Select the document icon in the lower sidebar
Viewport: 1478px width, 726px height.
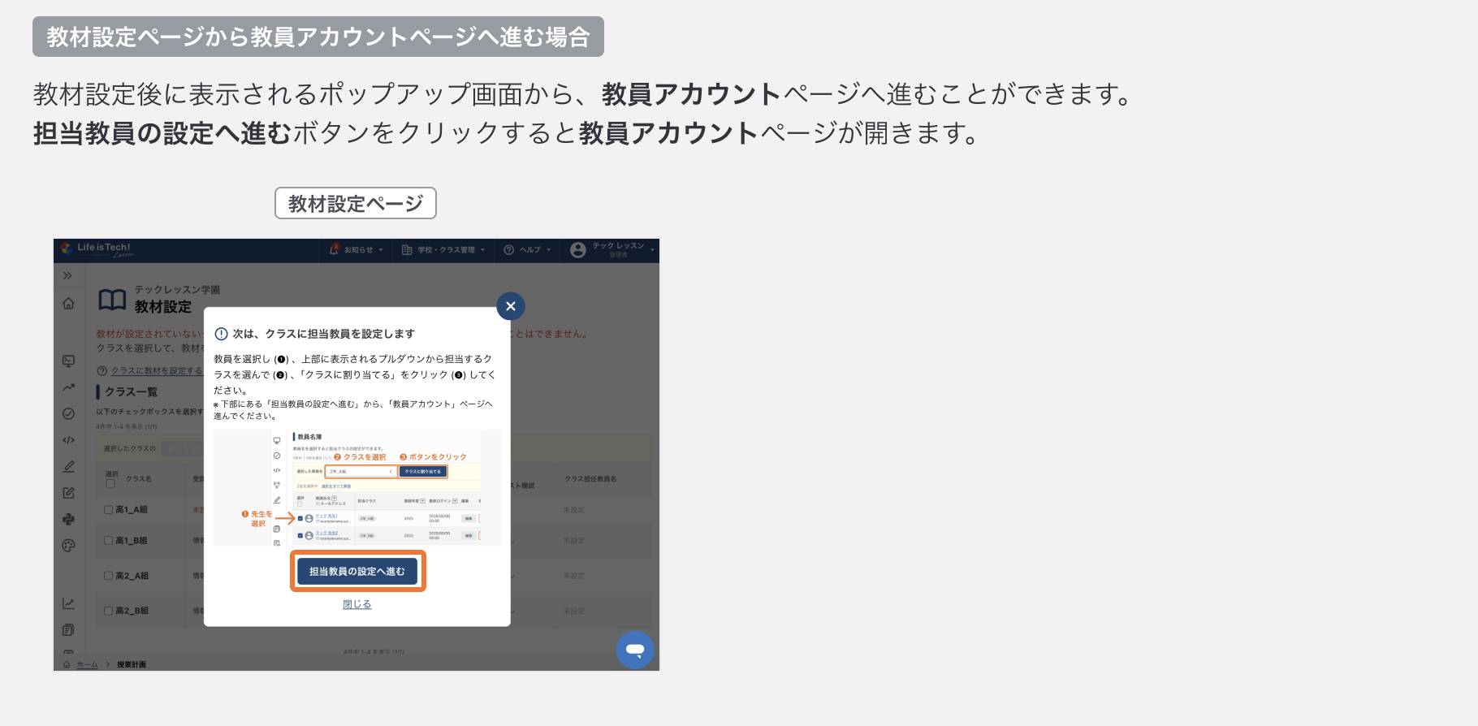point(68,630)
